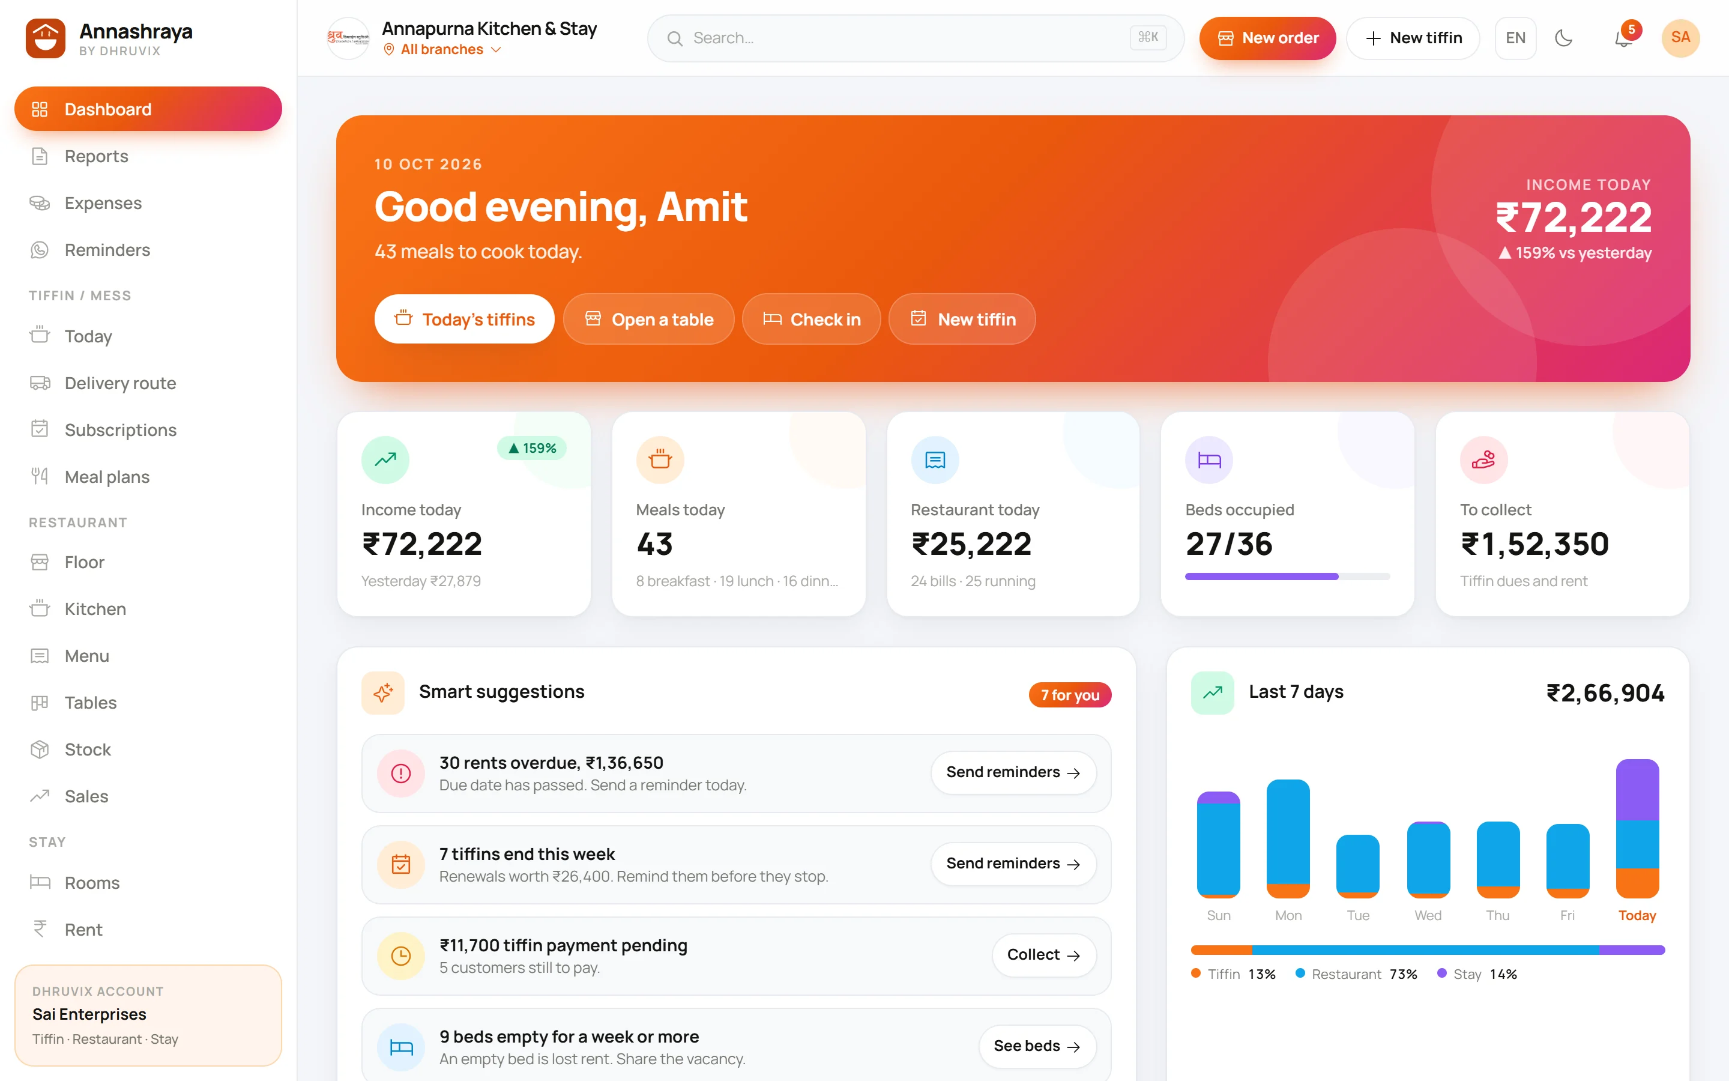Click the Annashraya logo icon

pyautogui.click(x=46, y=38)
